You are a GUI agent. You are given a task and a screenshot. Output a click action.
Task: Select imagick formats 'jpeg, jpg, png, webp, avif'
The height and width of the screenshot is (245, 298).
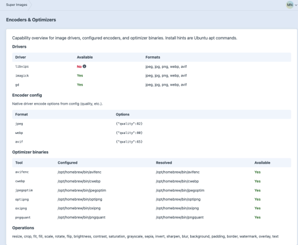(166, 75)
